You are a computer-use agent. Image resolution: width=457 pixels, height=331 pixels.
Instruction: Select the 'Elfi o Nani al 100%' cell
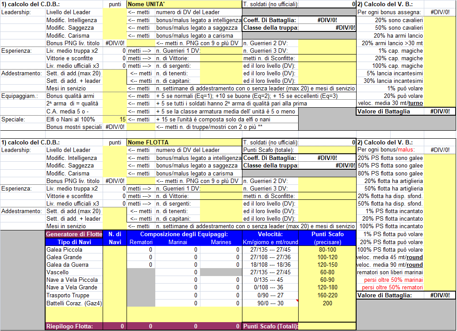pyautogui.click(x=74, y=119)
